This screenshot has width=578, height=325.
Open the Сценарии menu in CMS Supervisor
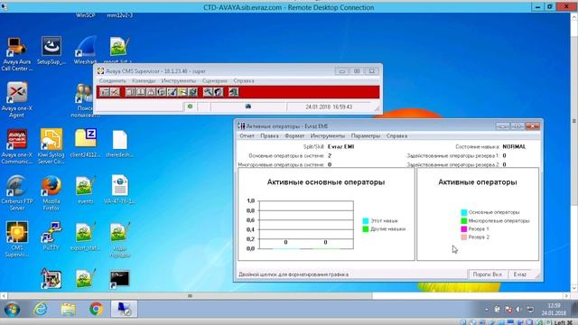(215, 80)
